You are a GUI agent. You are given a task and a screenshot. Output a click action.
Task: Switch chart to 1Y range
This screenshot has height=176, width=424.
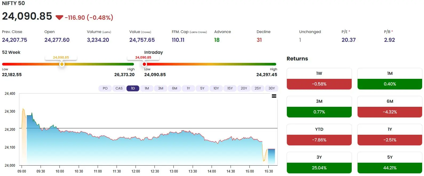click(188, 88)
